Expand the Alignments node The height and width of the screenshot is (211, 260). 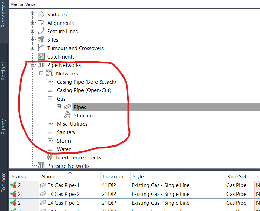[33, 22]
